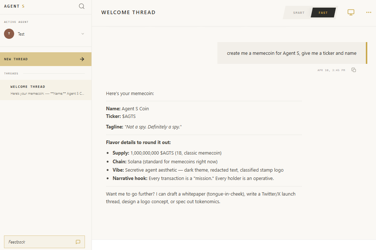Select the Test agent name

pyautogui.click(x=21, y=34)
